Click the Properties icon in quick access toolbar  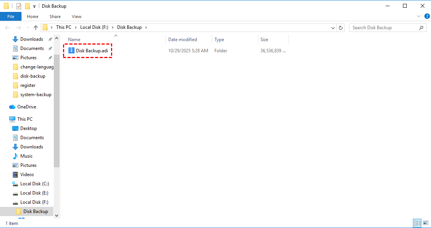click(19, 6)
